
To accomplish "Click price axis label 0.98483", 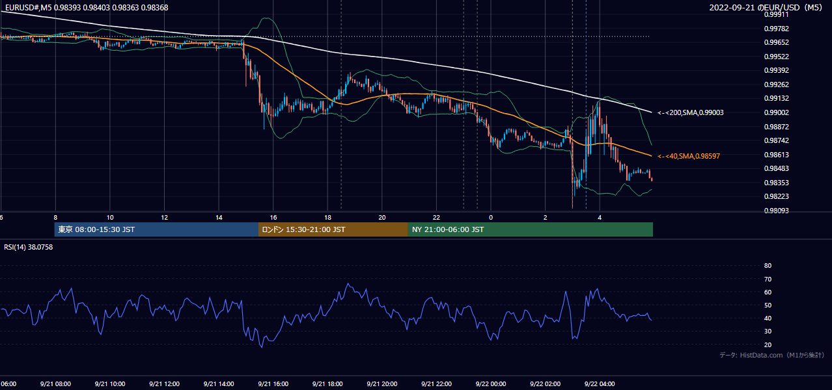I will coord(776,168).
